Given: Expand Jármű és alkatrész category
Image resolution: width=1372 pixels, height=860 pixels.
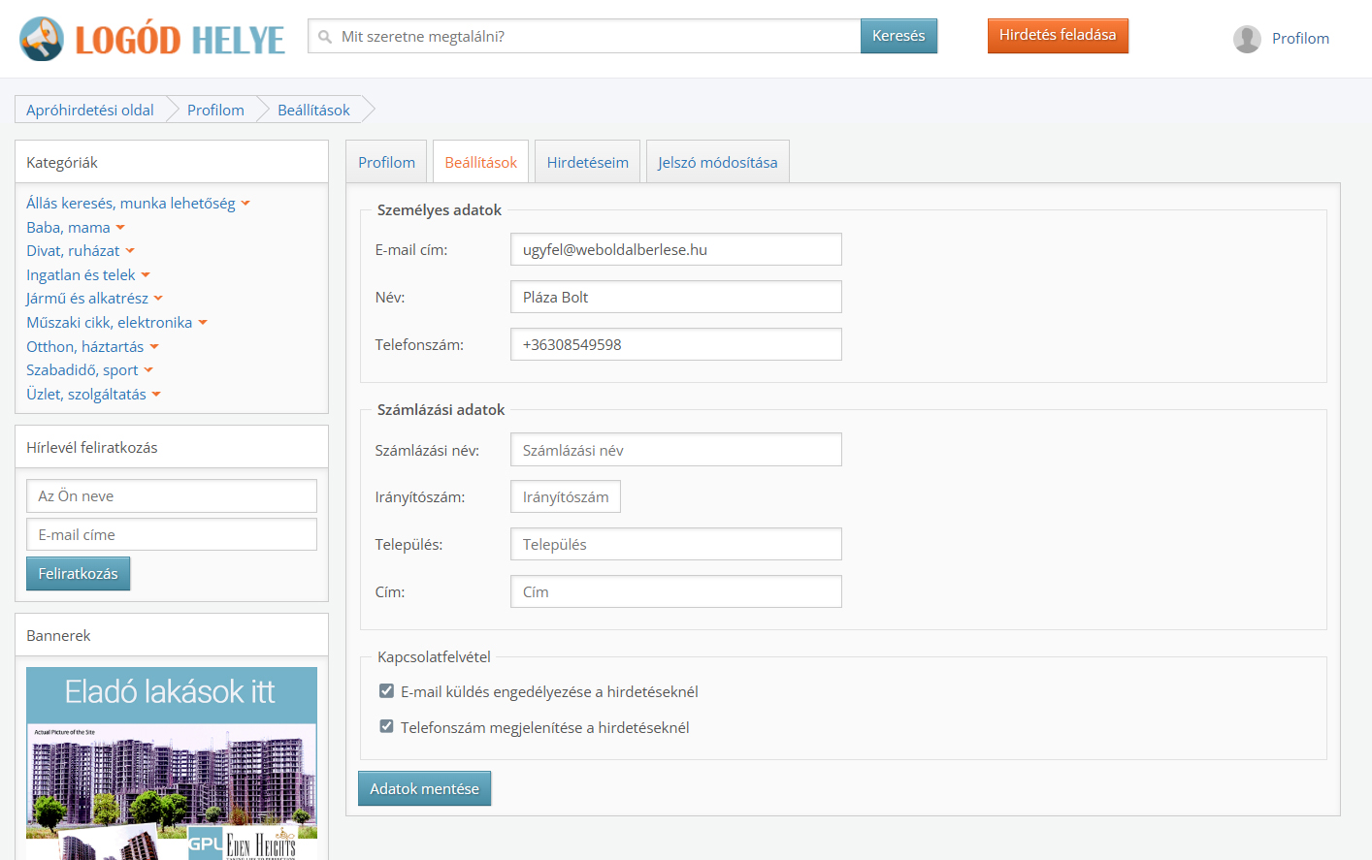Looking at the screenshot, I should tap(158, 299).
